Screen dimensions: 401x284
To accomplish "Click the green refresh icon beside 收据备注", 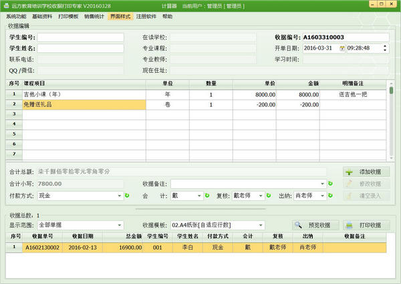I will pyautogui.click(x=330, y=183).
